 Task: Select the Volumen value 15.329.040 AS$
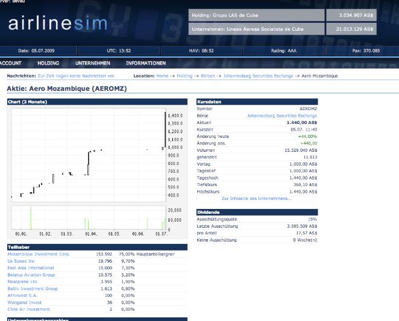[x=301, y=151]
